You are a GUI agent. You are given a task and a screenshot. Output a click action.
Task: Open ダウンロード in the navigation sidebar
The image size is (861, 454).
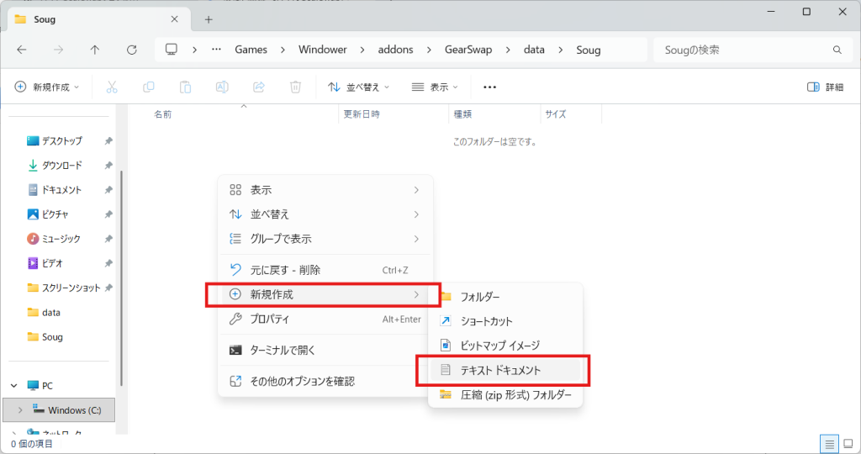point(61,166)
